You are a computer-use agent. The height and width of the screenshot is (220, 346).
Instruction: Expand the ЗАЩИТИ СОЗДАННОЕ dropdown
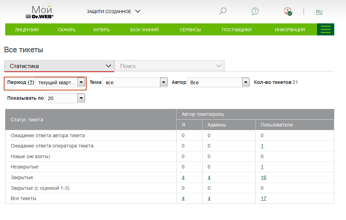pos(113,11)
